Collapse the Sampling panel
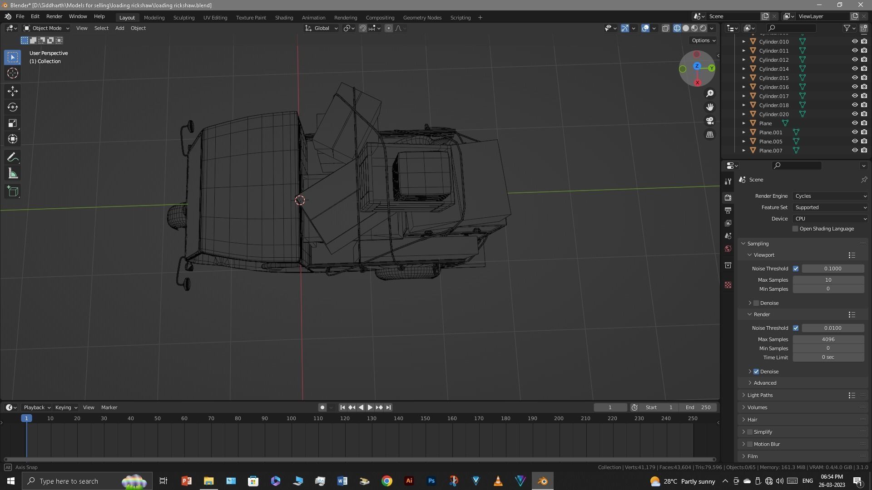 [x=758, y=244]
